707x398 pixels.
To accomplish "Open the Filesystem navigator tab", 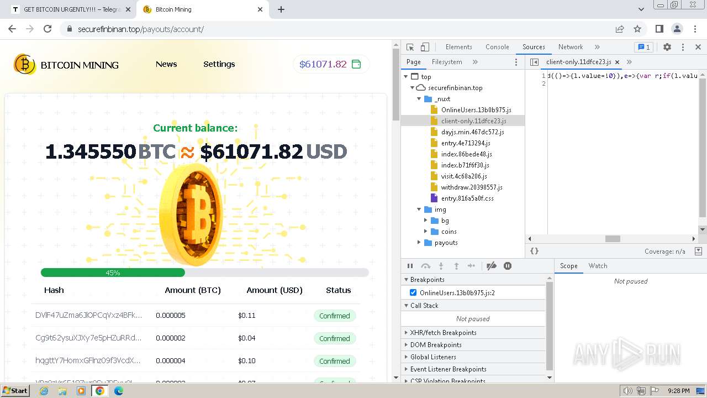I will 447,62.
